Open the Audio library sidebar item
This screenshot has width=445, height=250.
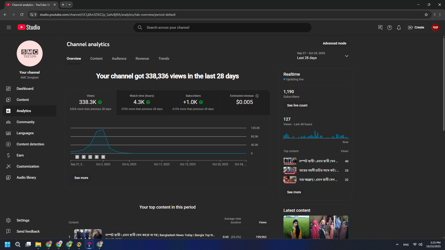[x=26, y=177]
